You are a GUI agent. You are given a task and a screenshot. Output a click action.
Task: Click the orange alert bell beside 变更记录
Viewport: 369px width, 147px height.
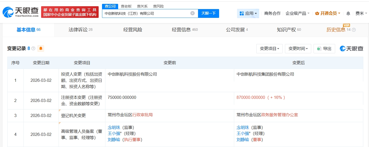pos(41,48)
